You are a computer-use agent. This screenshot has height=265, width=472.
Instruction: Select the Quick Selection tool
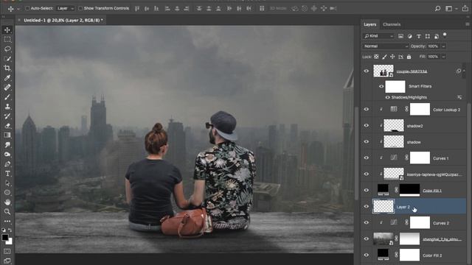click(7, 59)
